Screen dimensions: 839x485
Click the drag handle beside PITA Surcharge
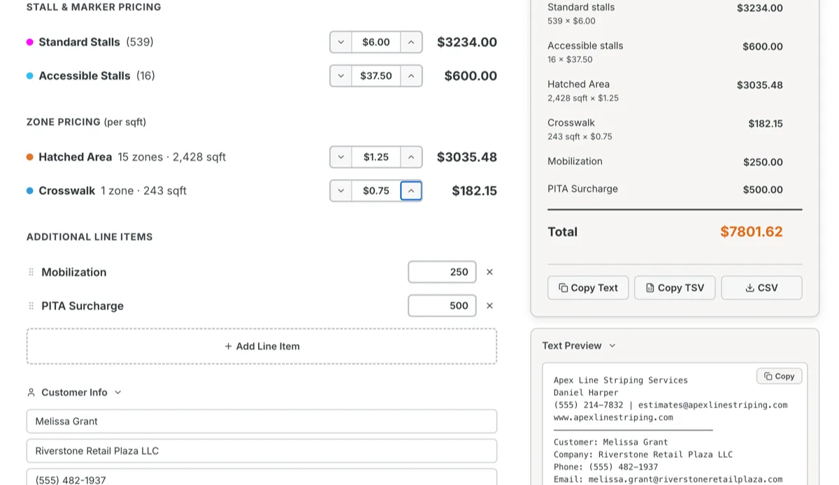[x=31, y=305]
